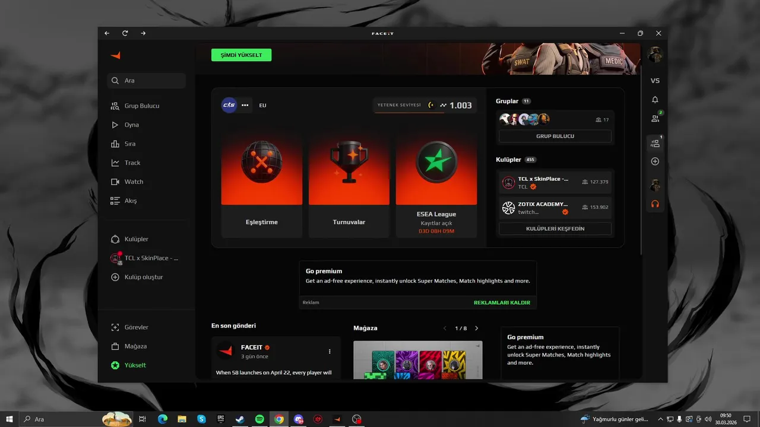Click the GRUP BULUCU button

coord(555,136)
